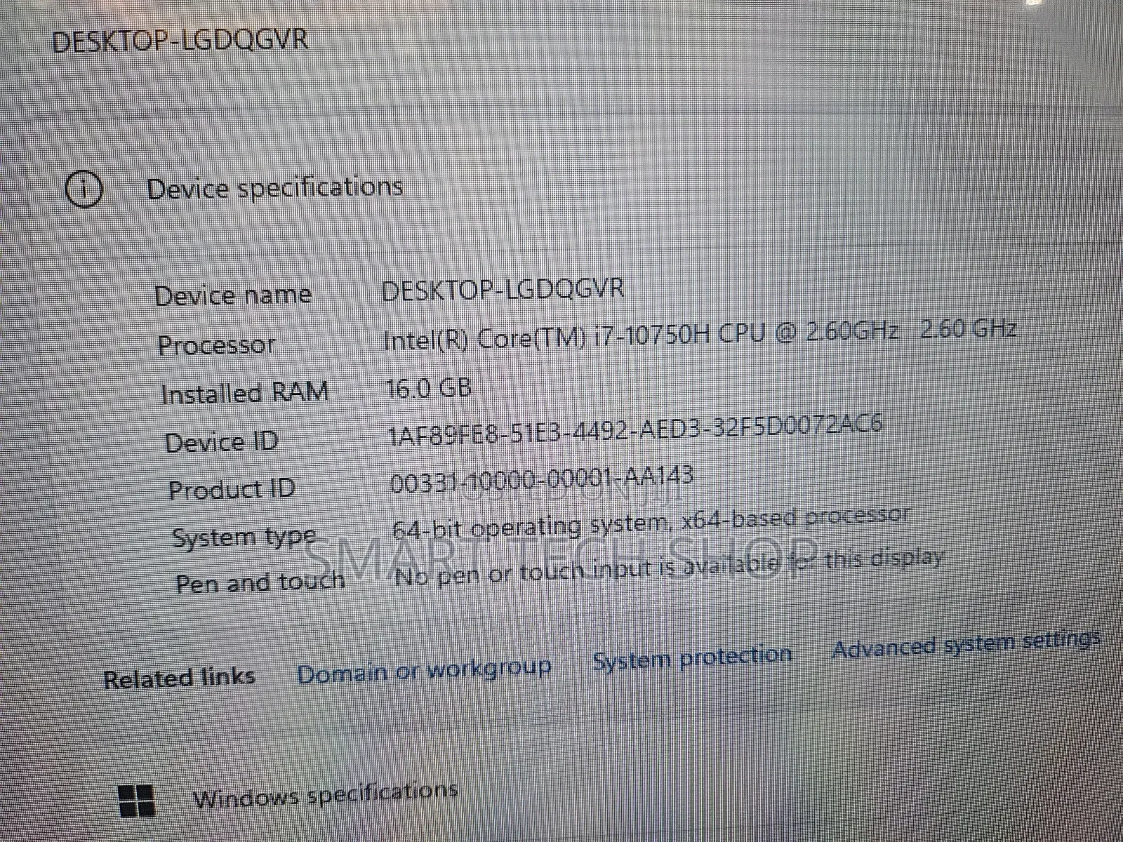Open Advanced system settings link
The image size is (1123, 842).
click(x=966, y=645)
